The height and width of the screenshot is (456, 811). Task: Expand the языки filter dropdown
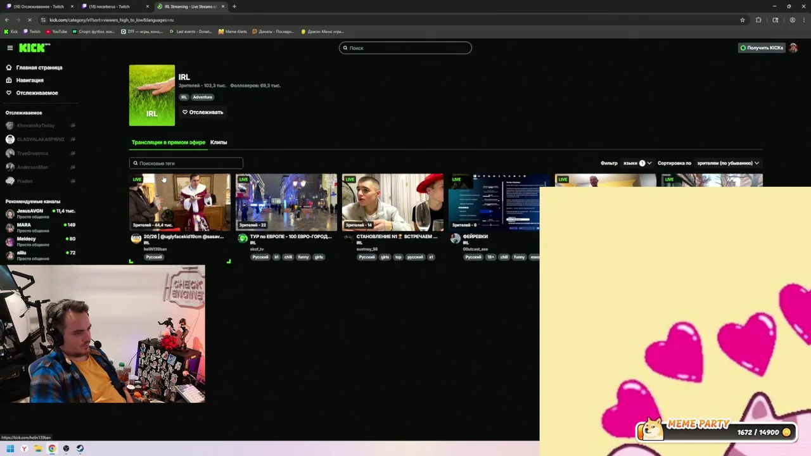pos(637,163)
